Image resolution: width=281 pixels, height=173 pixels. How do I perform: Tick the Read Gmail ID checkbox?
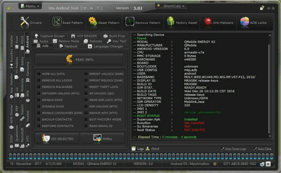[86, 126]
